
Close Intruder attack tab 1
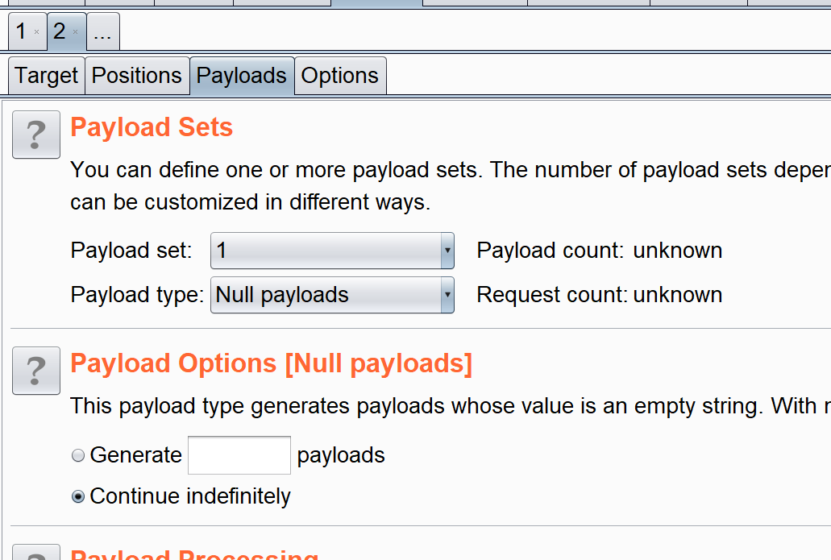coord(37,32)
